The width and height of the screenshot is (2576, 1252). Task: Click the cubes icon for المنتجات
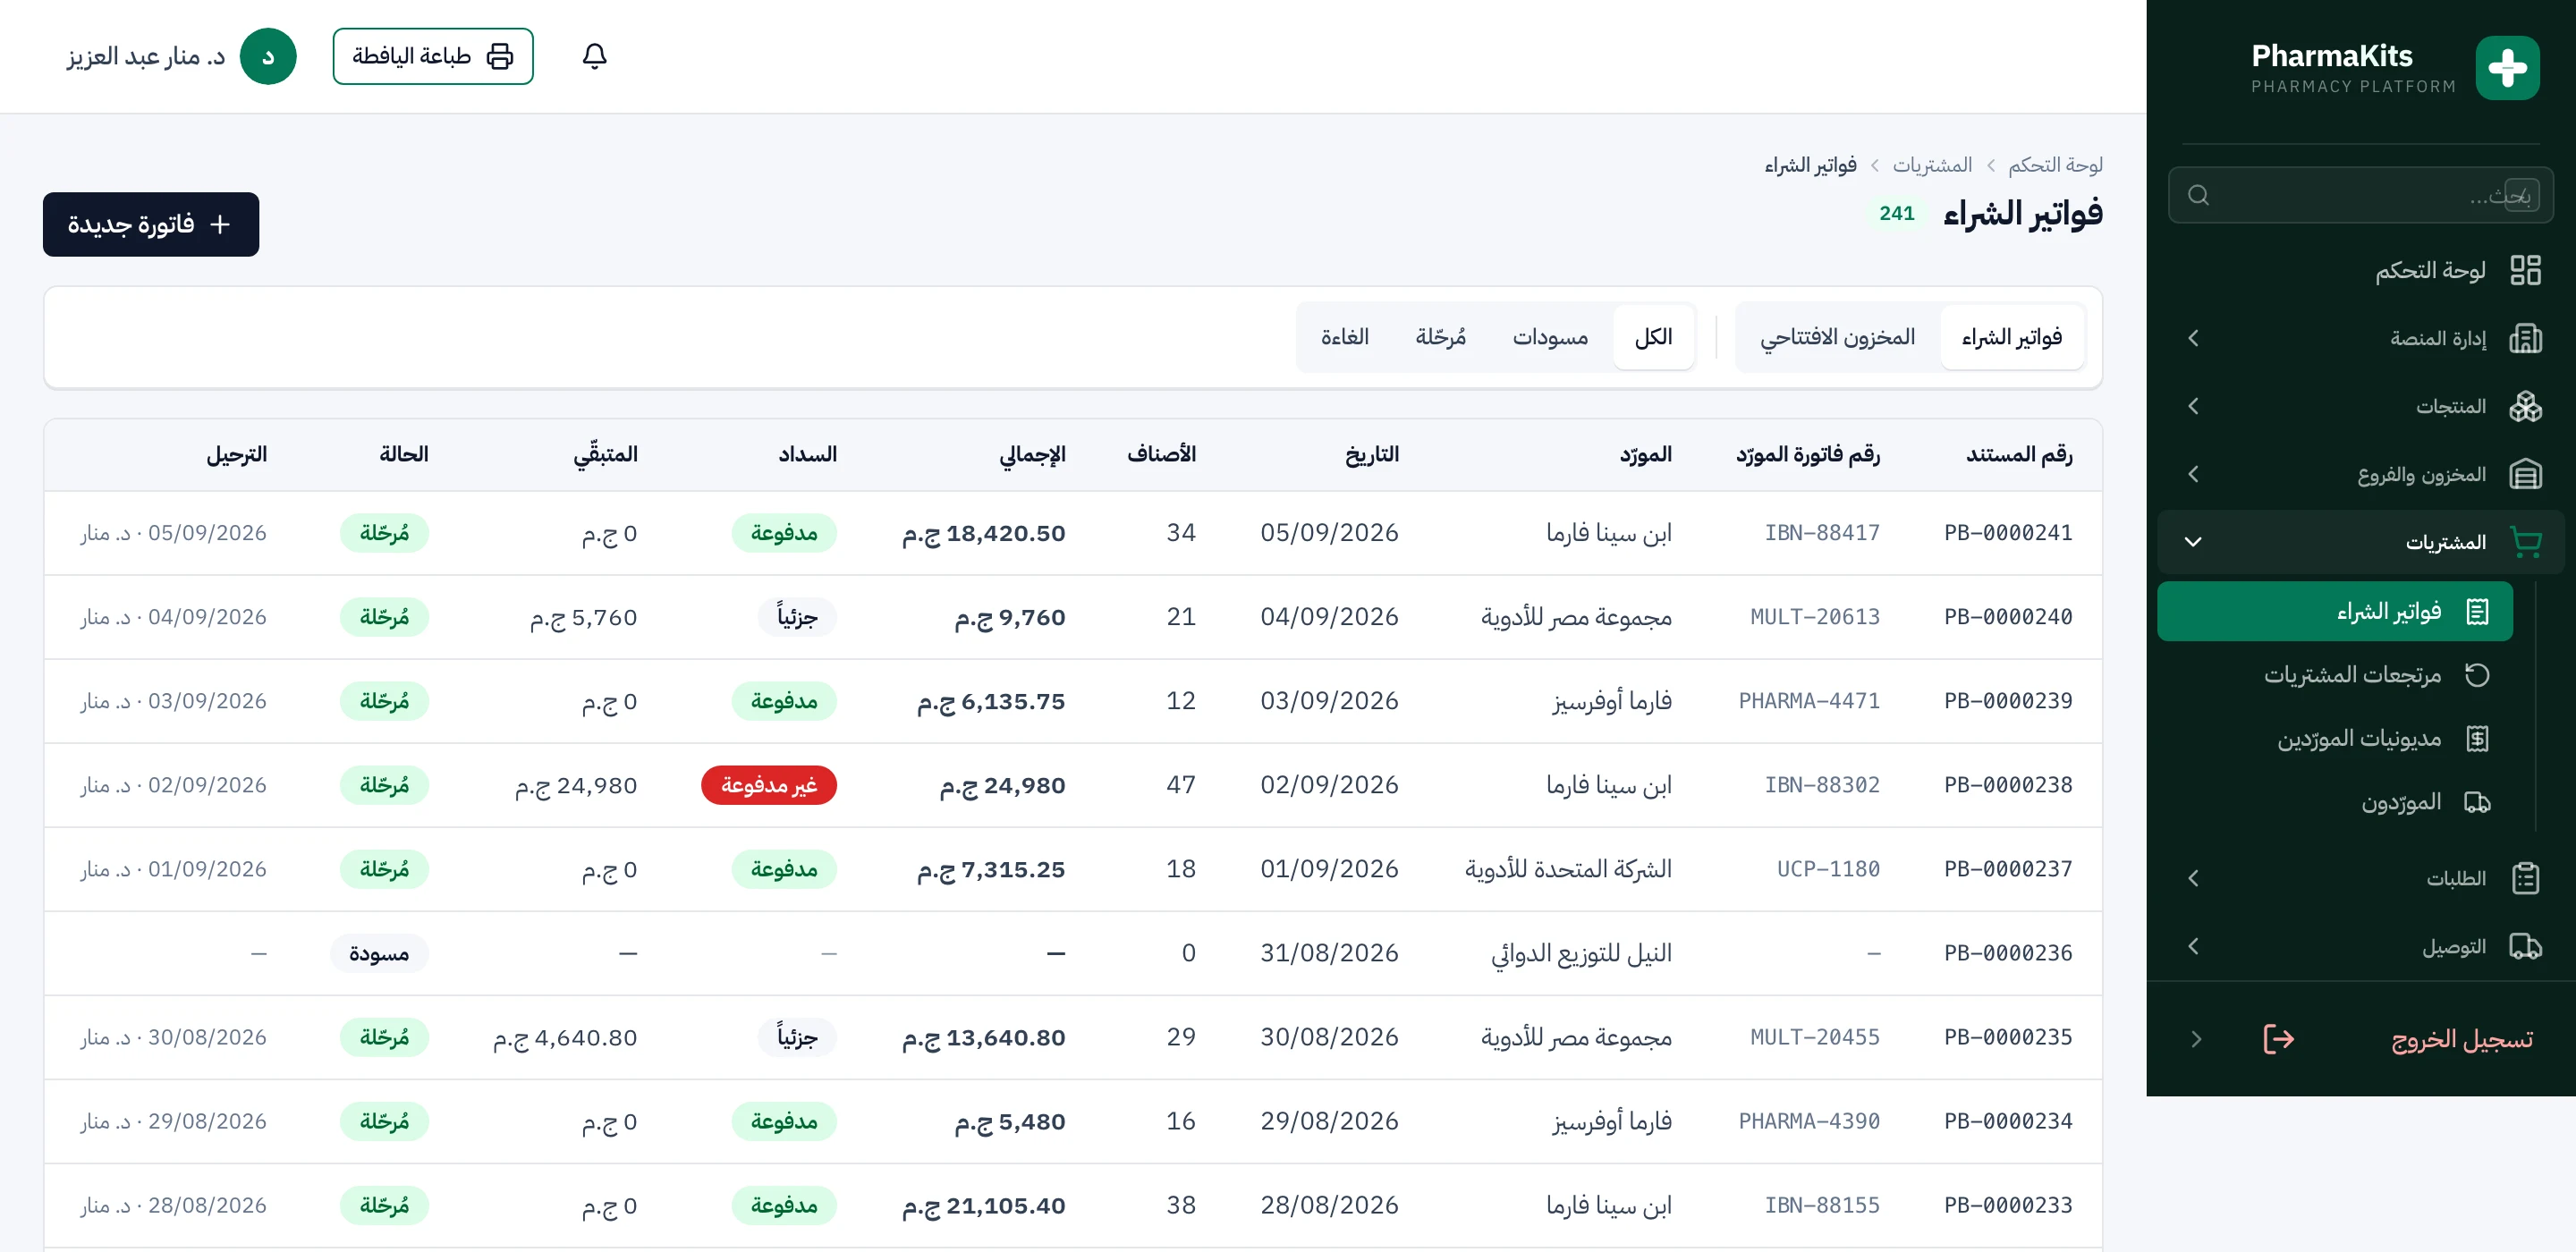click(2525, 406)
